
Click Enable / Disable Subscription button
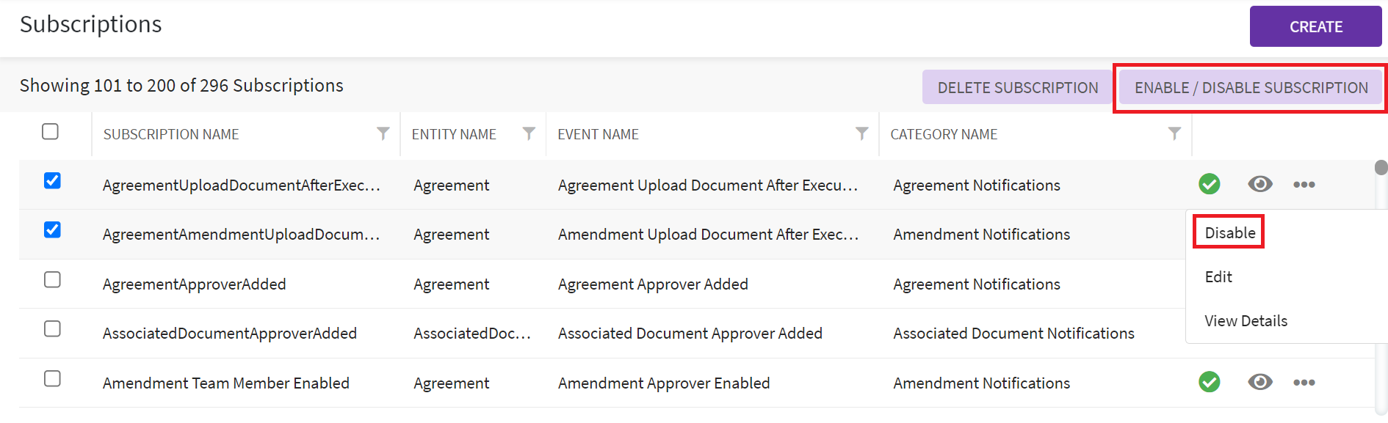tap(1251, 88)
